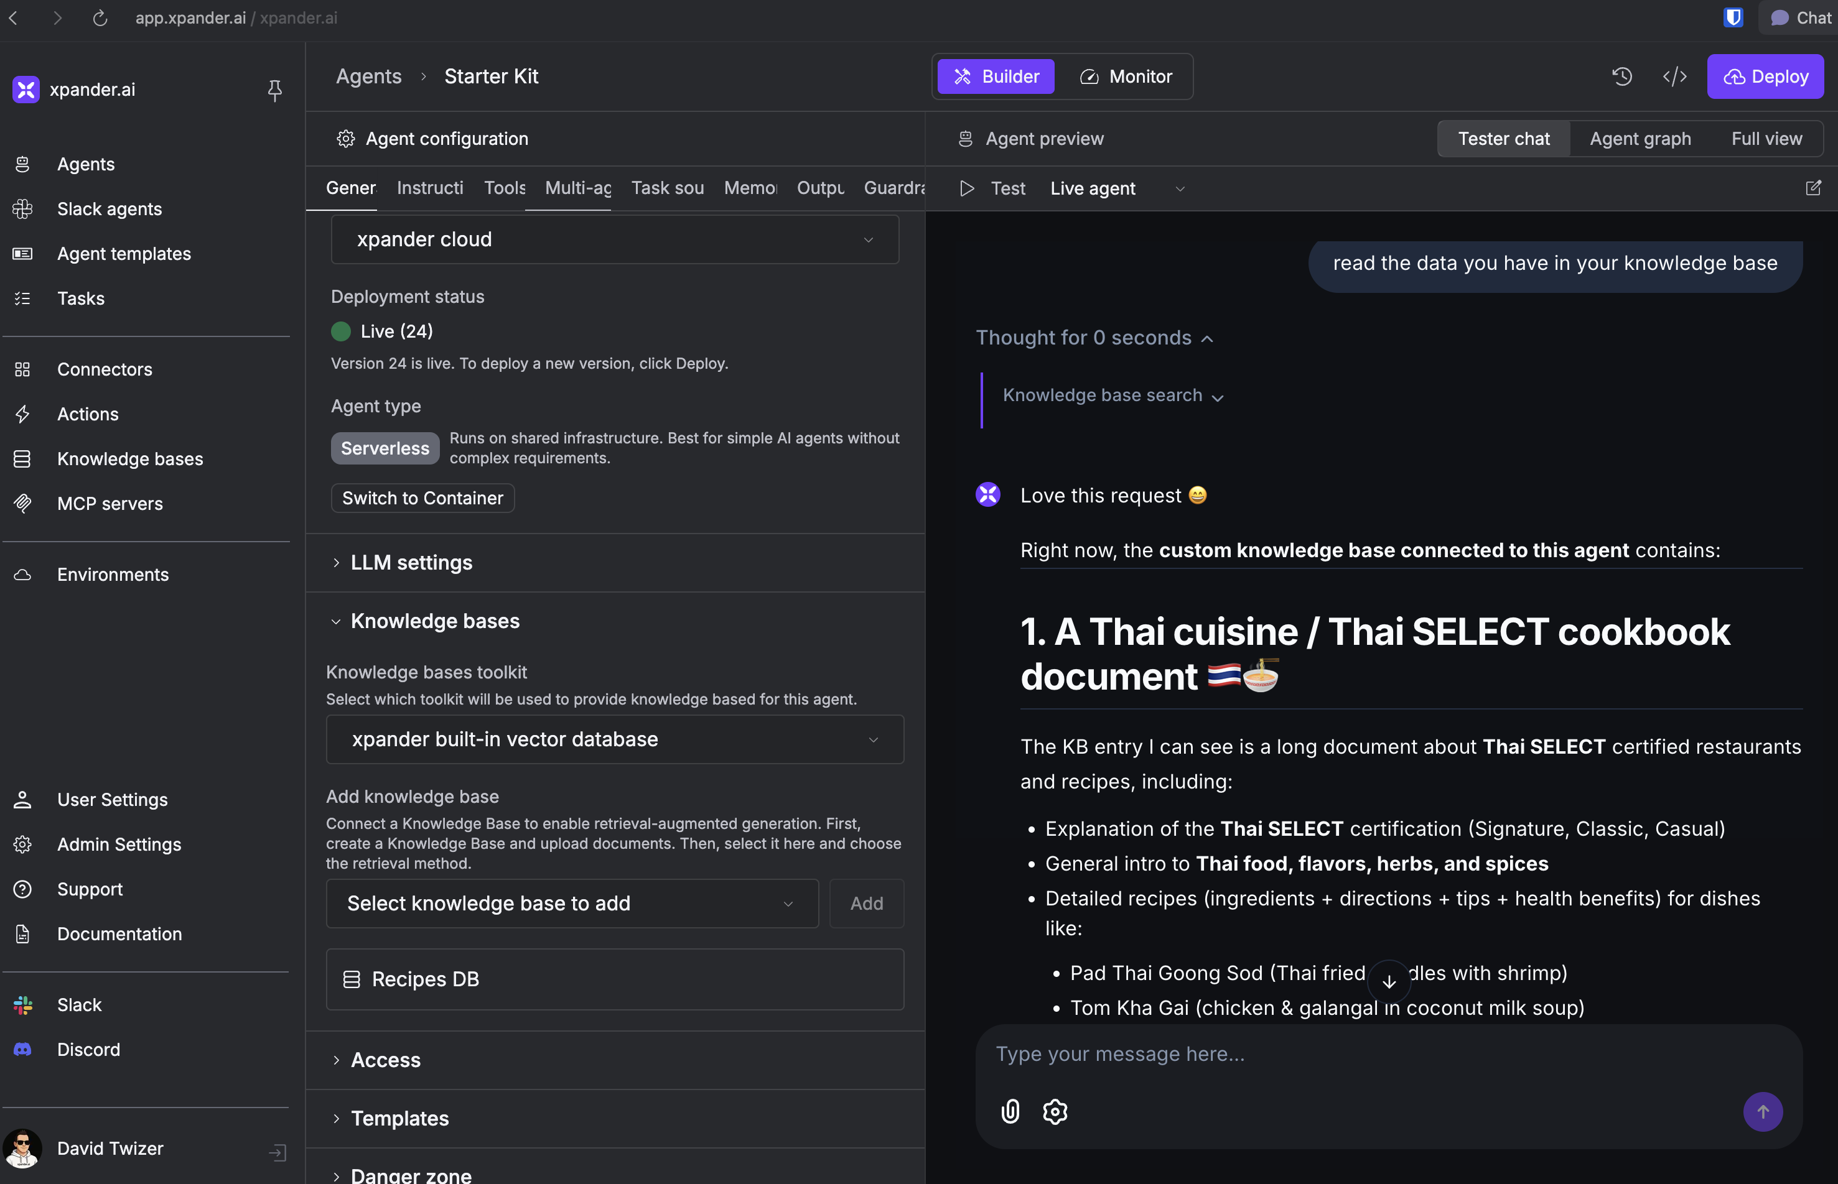
Task: Open Knowledge bases from the sidebar icon
Action: (x=22, y=458)
